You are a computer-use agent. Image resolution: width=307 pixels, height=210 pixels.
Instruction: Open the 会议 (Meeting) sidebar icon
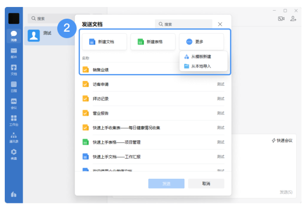pyautogui.click(x=14, y=103)
